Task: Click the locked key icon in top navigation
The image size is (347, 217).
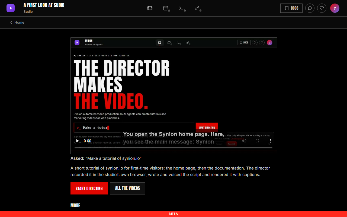Action: (198, 8)
